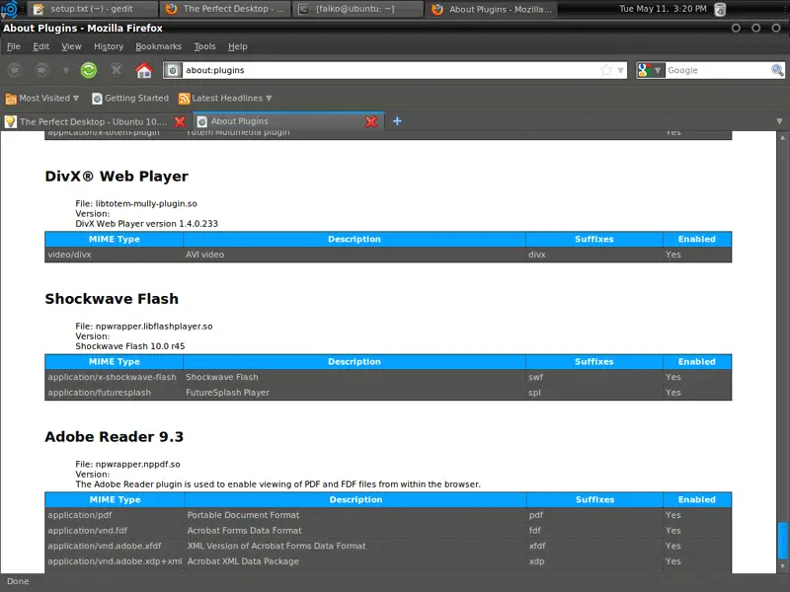Image resolution: width=790 pixels, height=592 pixels.
Task: Open the search engine selector dropdown
Action: (x=651, y=70)
